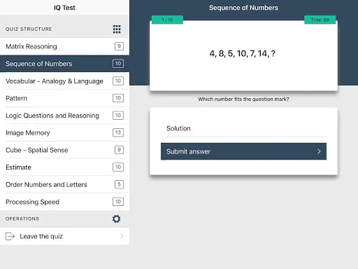Submit the answer
358x269 pixels.
[243, 151]
